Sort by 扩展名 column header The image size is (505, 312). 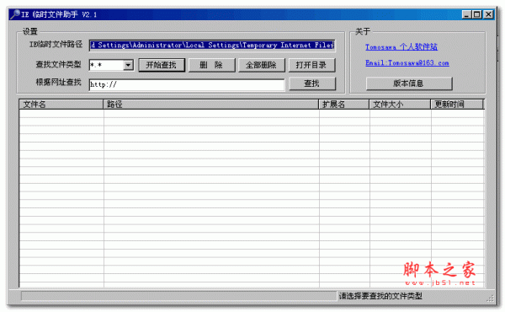click(x=344, y=105)
